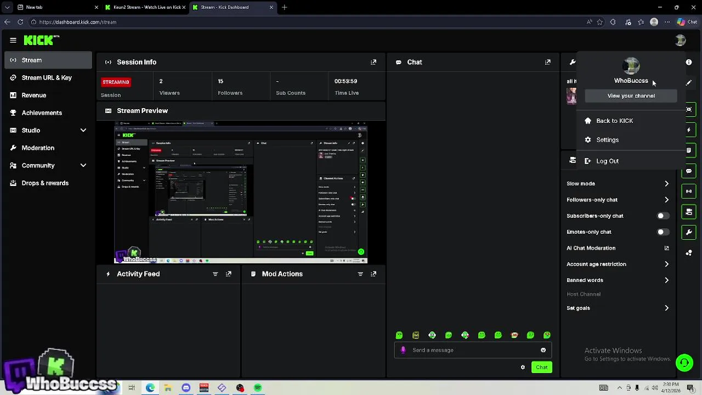This screenshot has width=702, height=395.
Task: Click the 00:53:59 Time Live value
Action: 346,81
